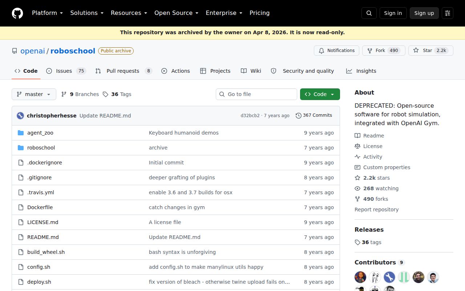Click the Notifications bell button
Image resolution: width=465 pixels, height=291 pixels.
[336, 51]
